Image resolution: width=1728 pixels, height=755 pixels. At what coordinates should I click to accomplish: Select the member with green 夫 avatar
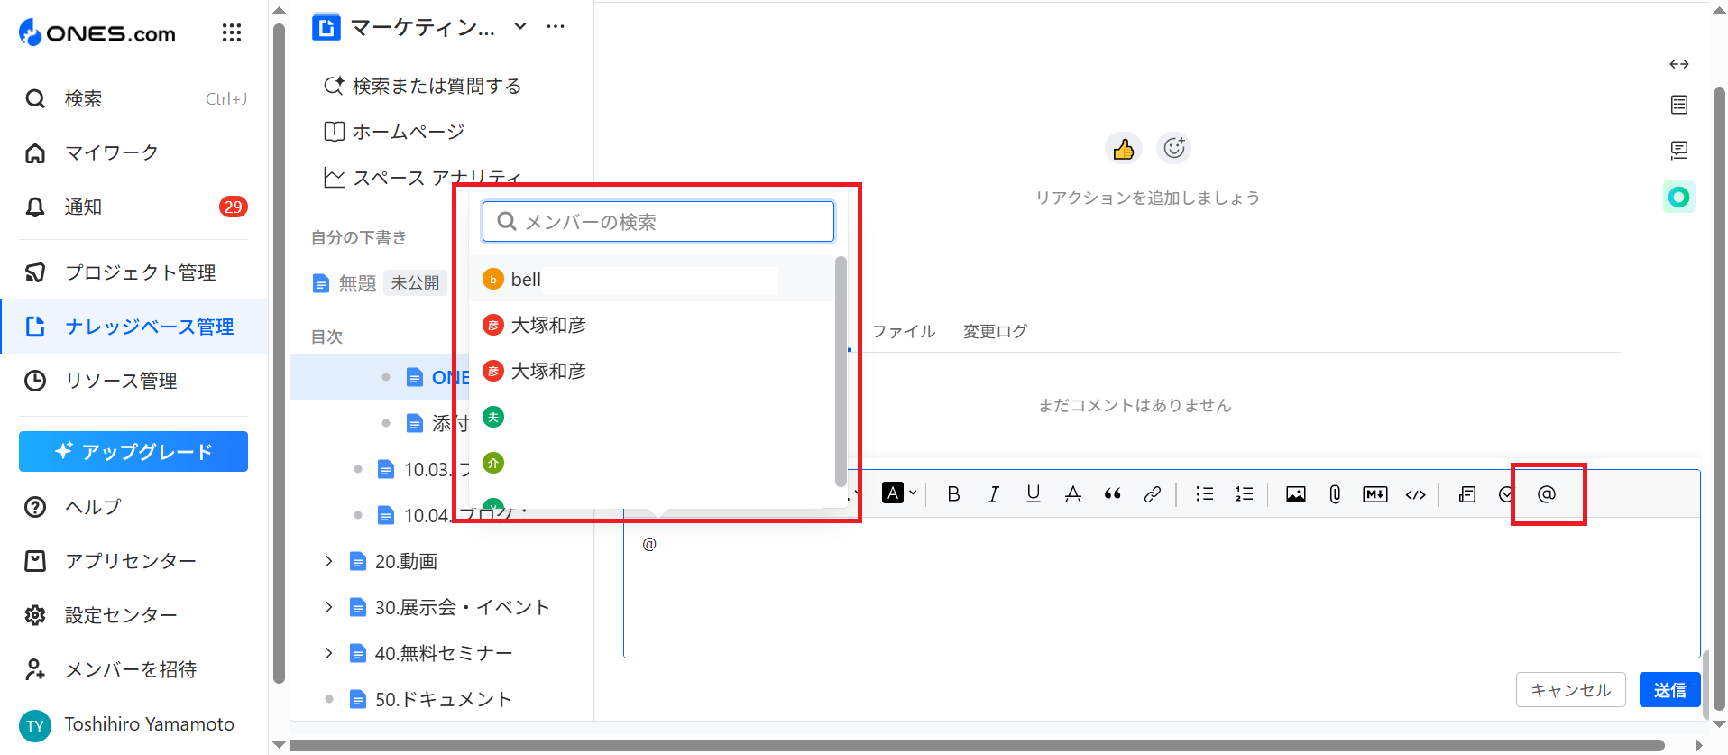651,417
